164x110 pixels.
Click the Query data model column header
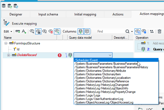90,38
